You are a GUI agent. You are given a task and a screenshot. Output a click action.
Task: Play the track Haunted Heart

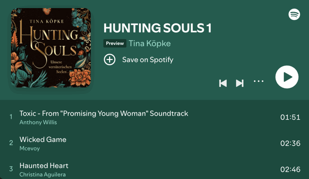click(x=44, y=165)
